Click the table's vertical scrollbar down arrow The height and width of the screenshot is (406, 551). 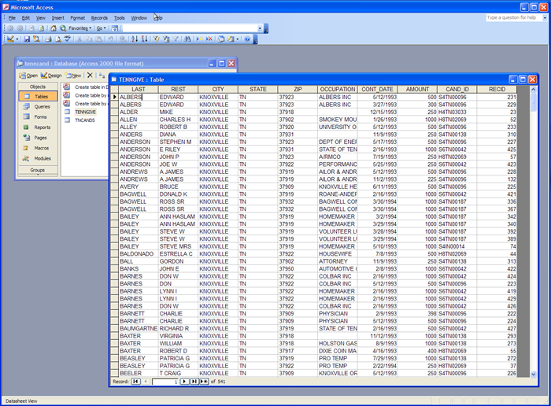(534, 374)
